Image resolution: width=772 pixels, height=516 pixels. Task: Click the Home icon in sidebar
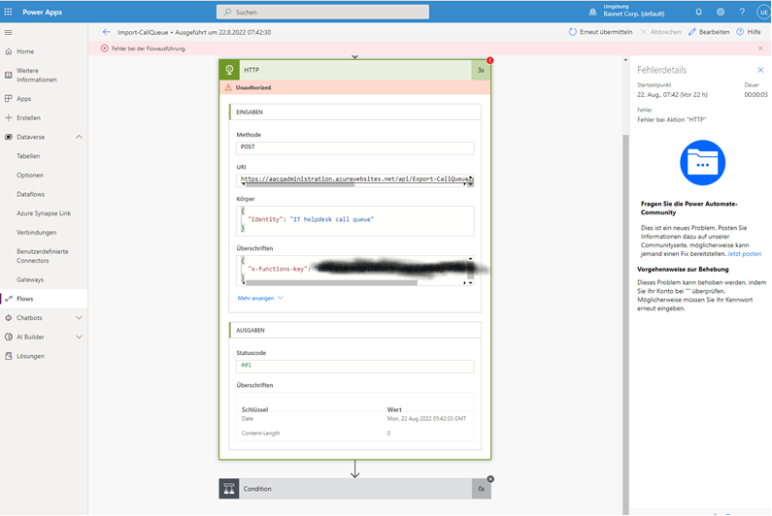click(9, 51)
